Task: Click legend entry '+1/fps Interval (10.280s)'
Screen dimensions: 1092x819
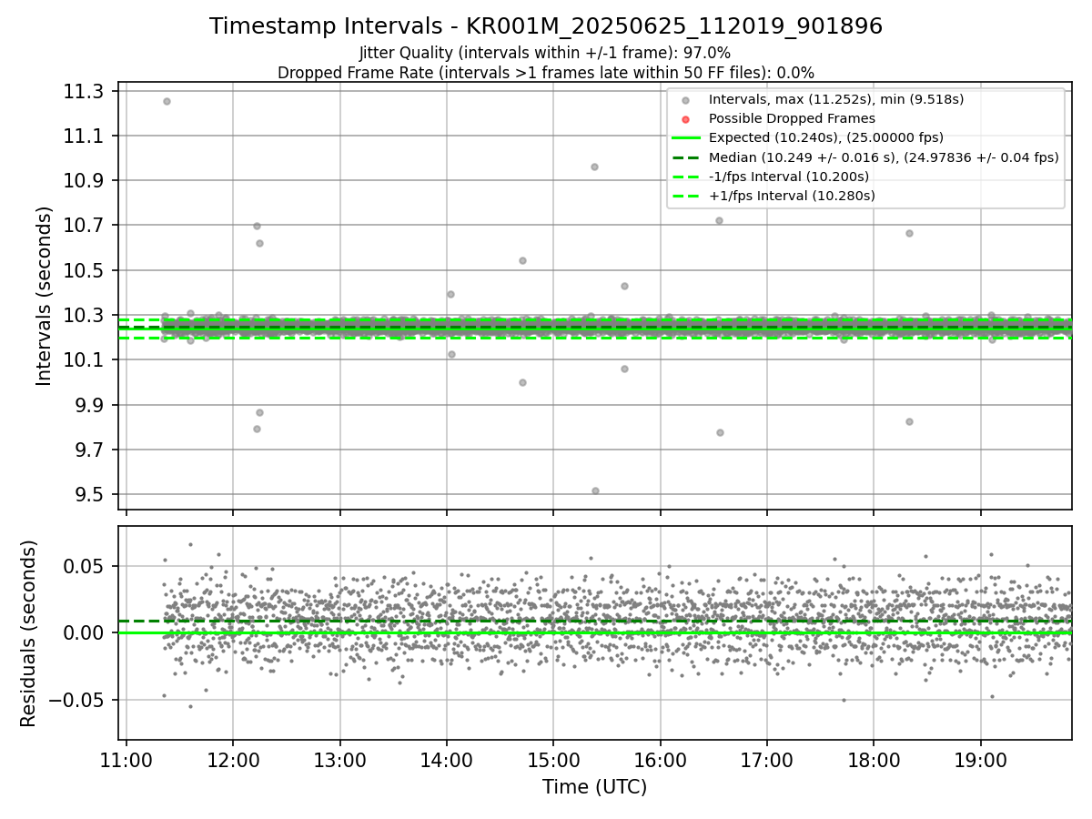Action: [792, 195]
